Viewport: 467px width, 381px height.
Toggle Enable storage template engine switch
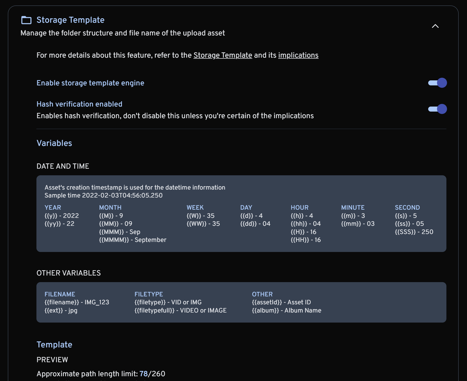coord(437,83)
